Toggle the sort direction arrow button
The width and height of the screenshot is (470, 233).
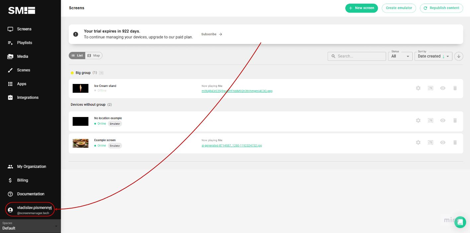pos(459,56)
